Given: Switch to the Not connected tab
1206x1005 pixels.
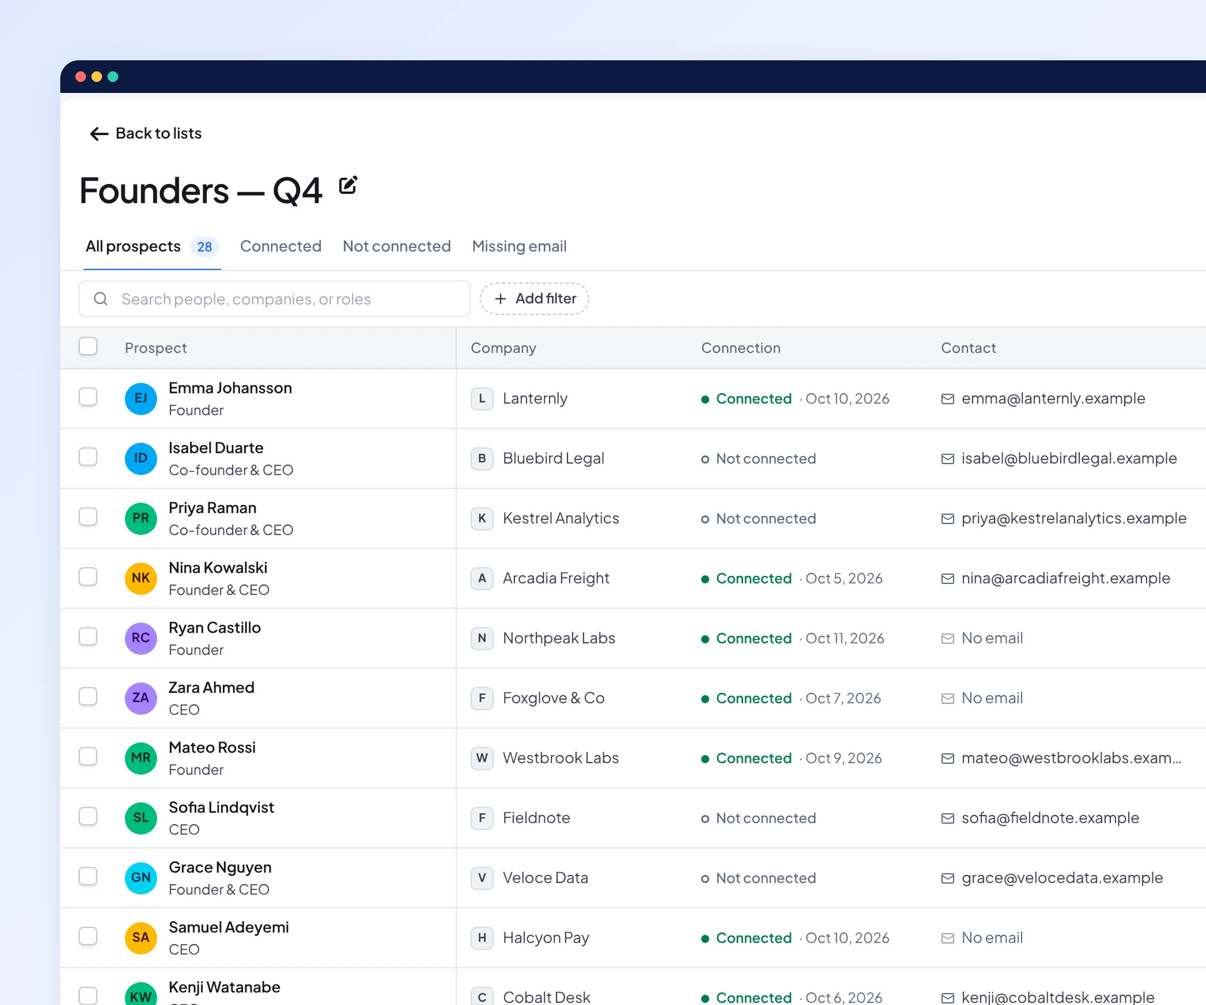Looking at the screenshot, I should click(396, 246).
